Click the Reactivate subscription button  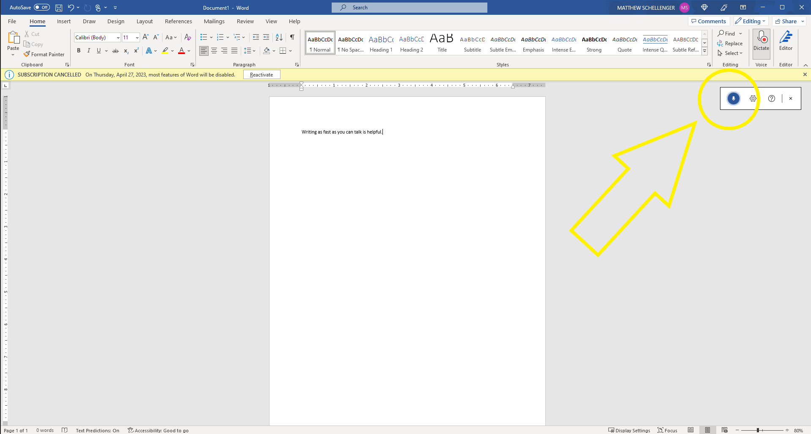point(261,74)
